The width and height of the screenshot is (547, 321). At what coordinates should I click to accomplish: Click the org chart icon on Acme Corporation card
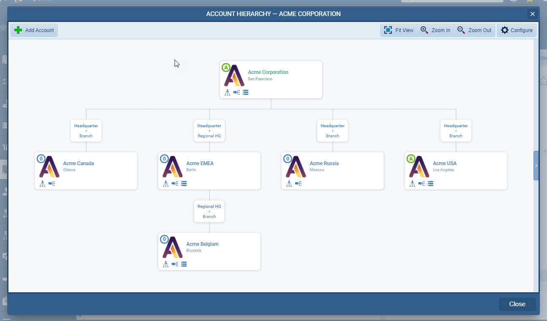[x=227, y=92]
